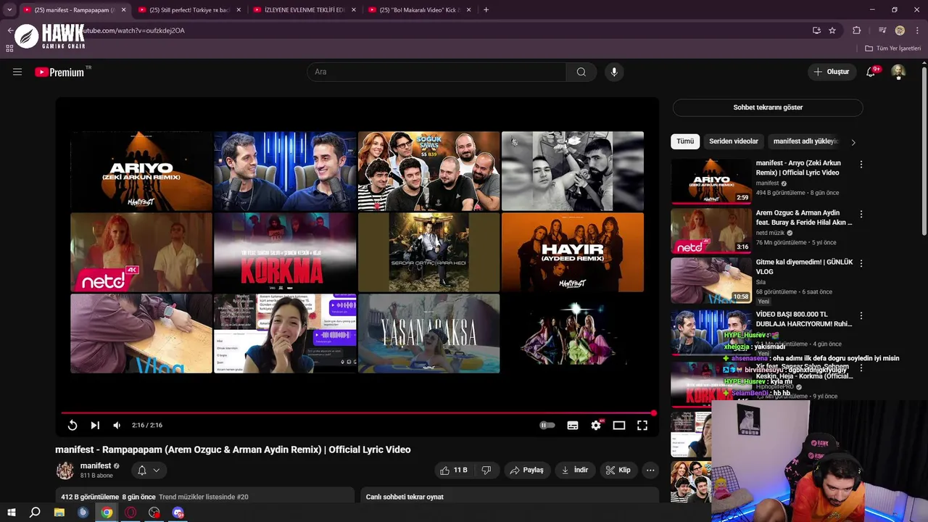Select Seriden videolar filter chip
This screenshot has width=928, height=522.
pyautogui.click(x=734, y=141)
